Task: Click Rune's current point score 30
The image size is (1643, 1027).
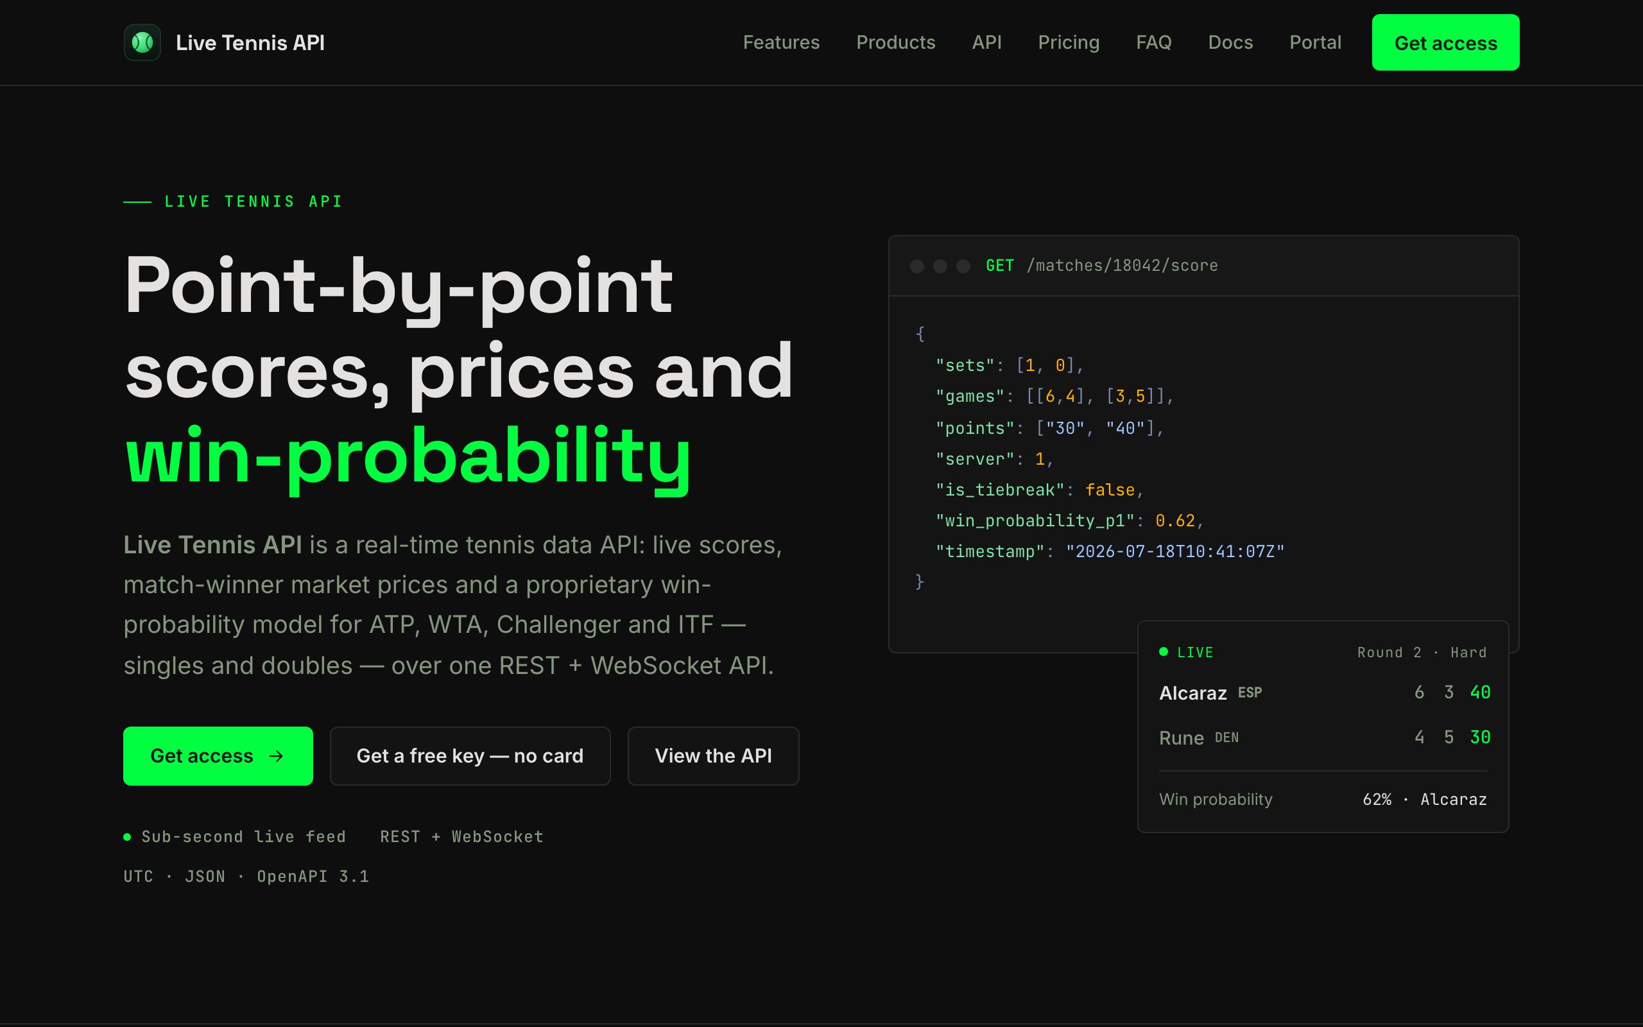Action: (x=1480, y=737)
